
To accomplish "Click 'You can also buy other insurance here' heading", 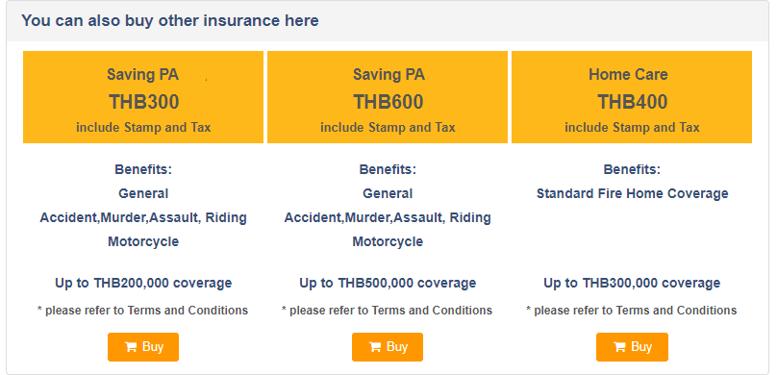I will point(170,21).
